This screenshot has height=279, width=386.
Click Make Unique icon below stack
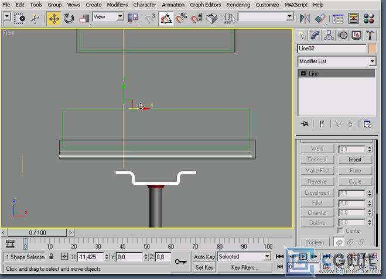pos(339,124)
